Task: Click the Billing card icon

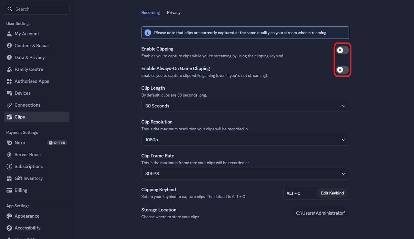Action: tap(9, 190)
